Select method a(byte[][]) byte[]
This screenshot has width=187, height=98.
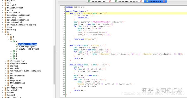point(29,49)
